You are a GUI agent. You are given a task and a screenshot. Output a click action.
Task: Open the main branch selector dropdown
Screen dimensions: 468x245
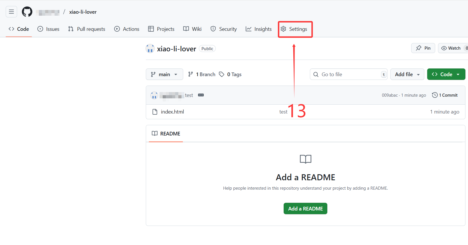tap(164, 74)
